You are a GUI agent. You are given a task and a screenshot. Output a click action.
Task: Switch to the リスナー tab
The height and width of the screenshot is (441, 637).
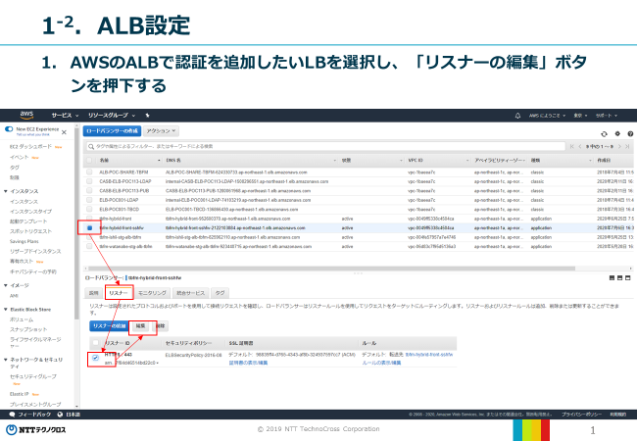click(119, 293)
